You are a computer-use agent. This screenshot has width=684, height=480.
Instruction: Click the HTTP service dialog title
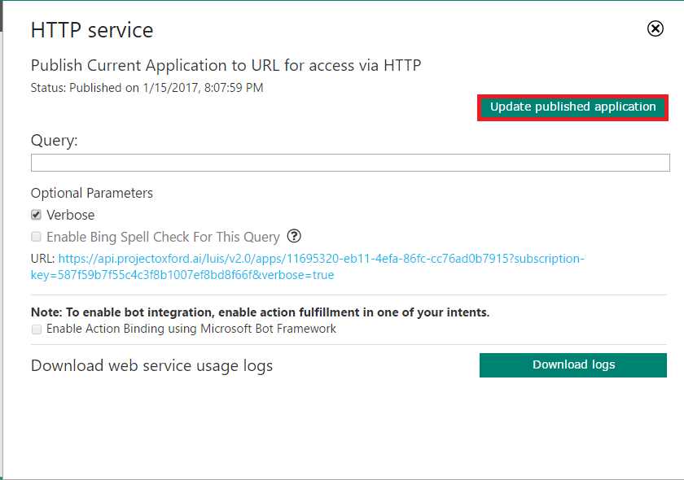(x=92, y=30)
